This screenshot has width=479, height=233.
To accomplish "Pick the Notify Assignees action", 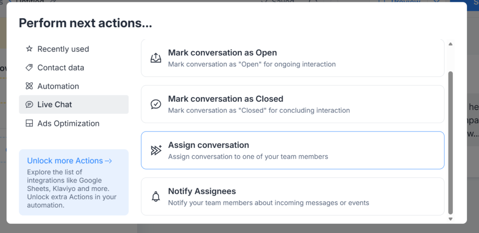I will pyautogui.click(x=292, y=197).
